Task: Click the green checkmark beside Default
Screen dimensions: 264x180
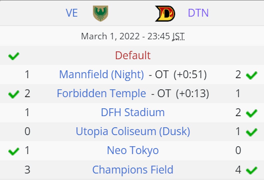Action: click(13, 56)
